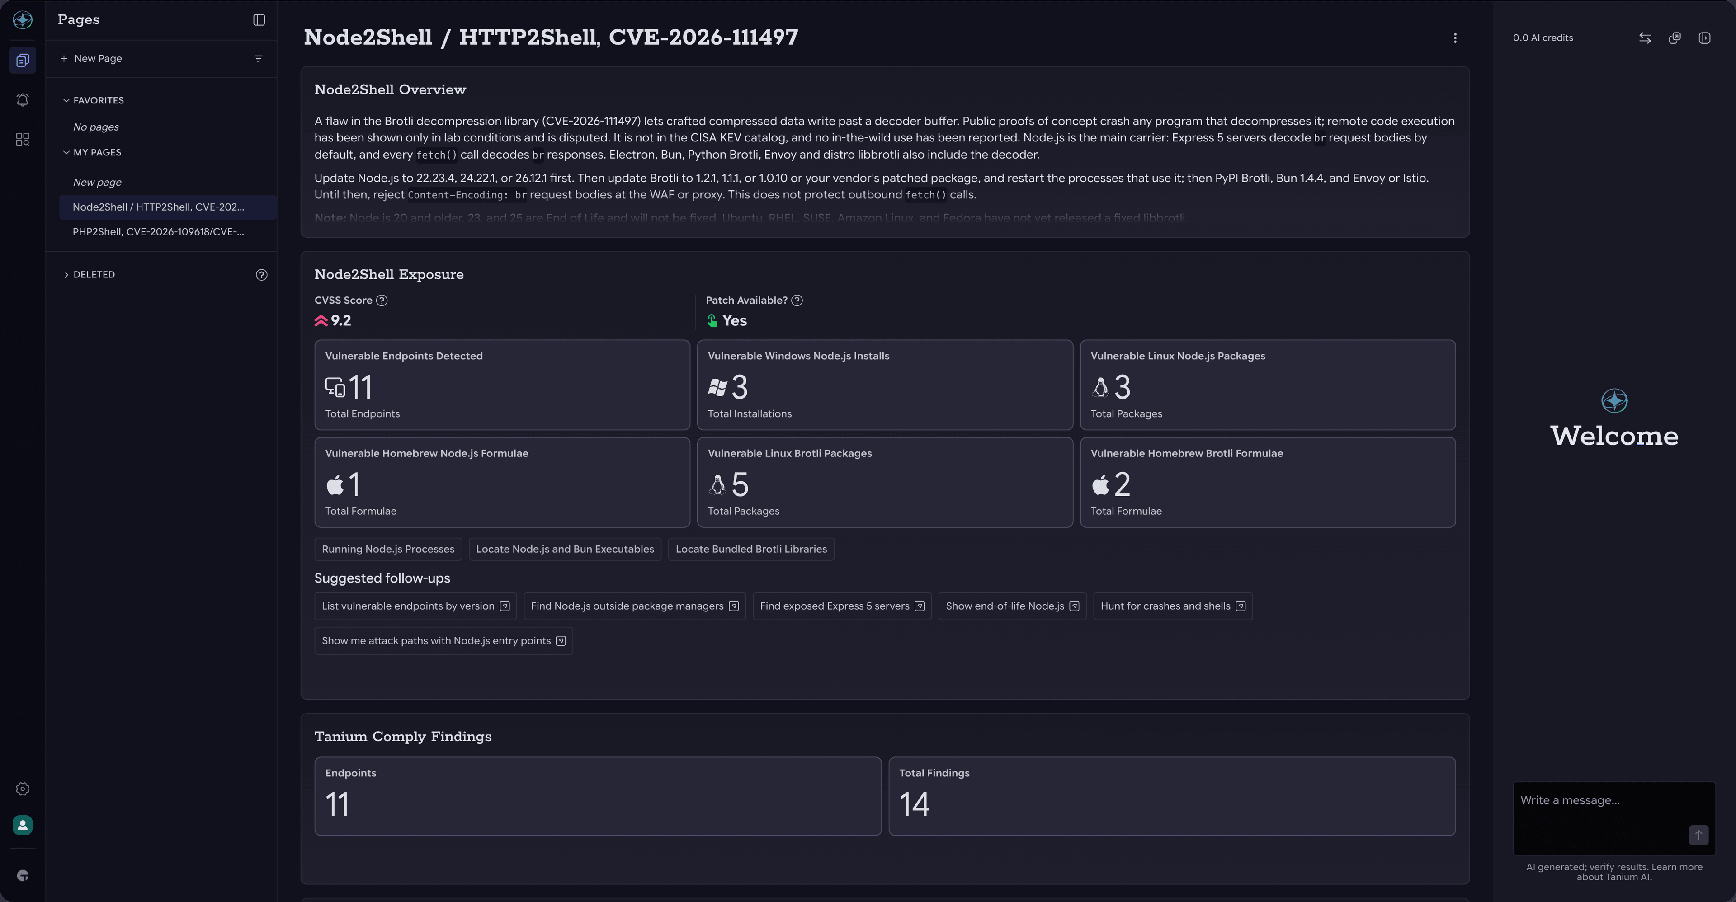Click Locate Bundled Brotli Libraries
This screenshot has width=1736, height=902.
(x=751, y=549)
